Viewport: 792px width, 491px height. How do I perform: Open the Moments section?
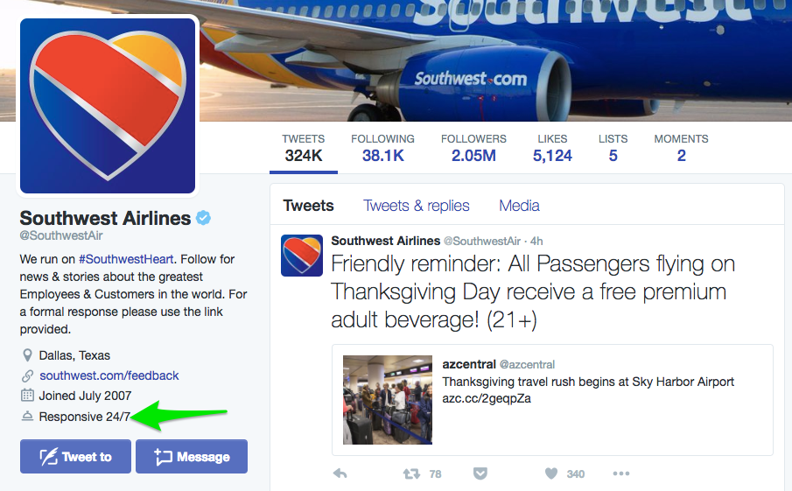[681, 148]
